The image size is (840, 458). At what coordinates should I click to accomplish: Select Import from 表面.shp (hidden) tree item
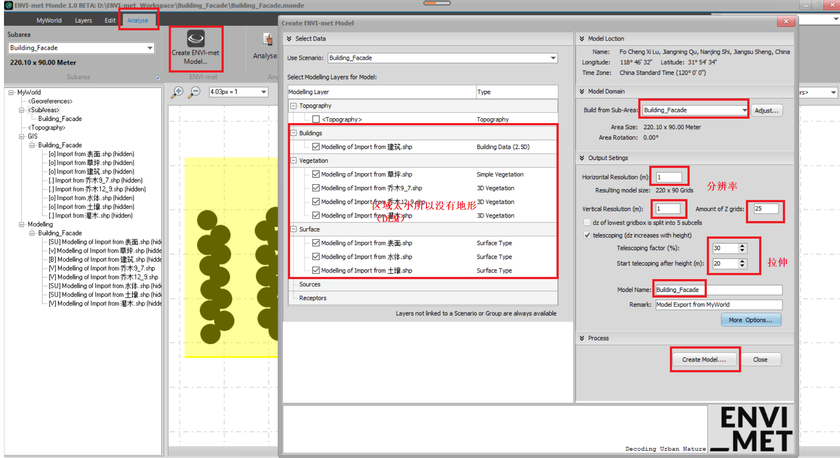tap(91, 154)
